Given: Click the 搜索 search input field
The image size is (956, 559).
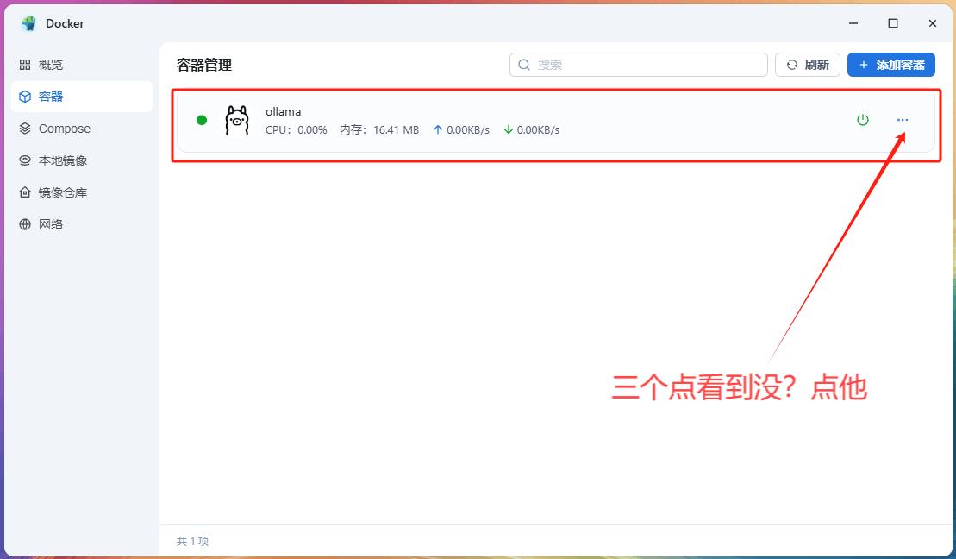Looking at the screenshot, I should tap(647, 65).
